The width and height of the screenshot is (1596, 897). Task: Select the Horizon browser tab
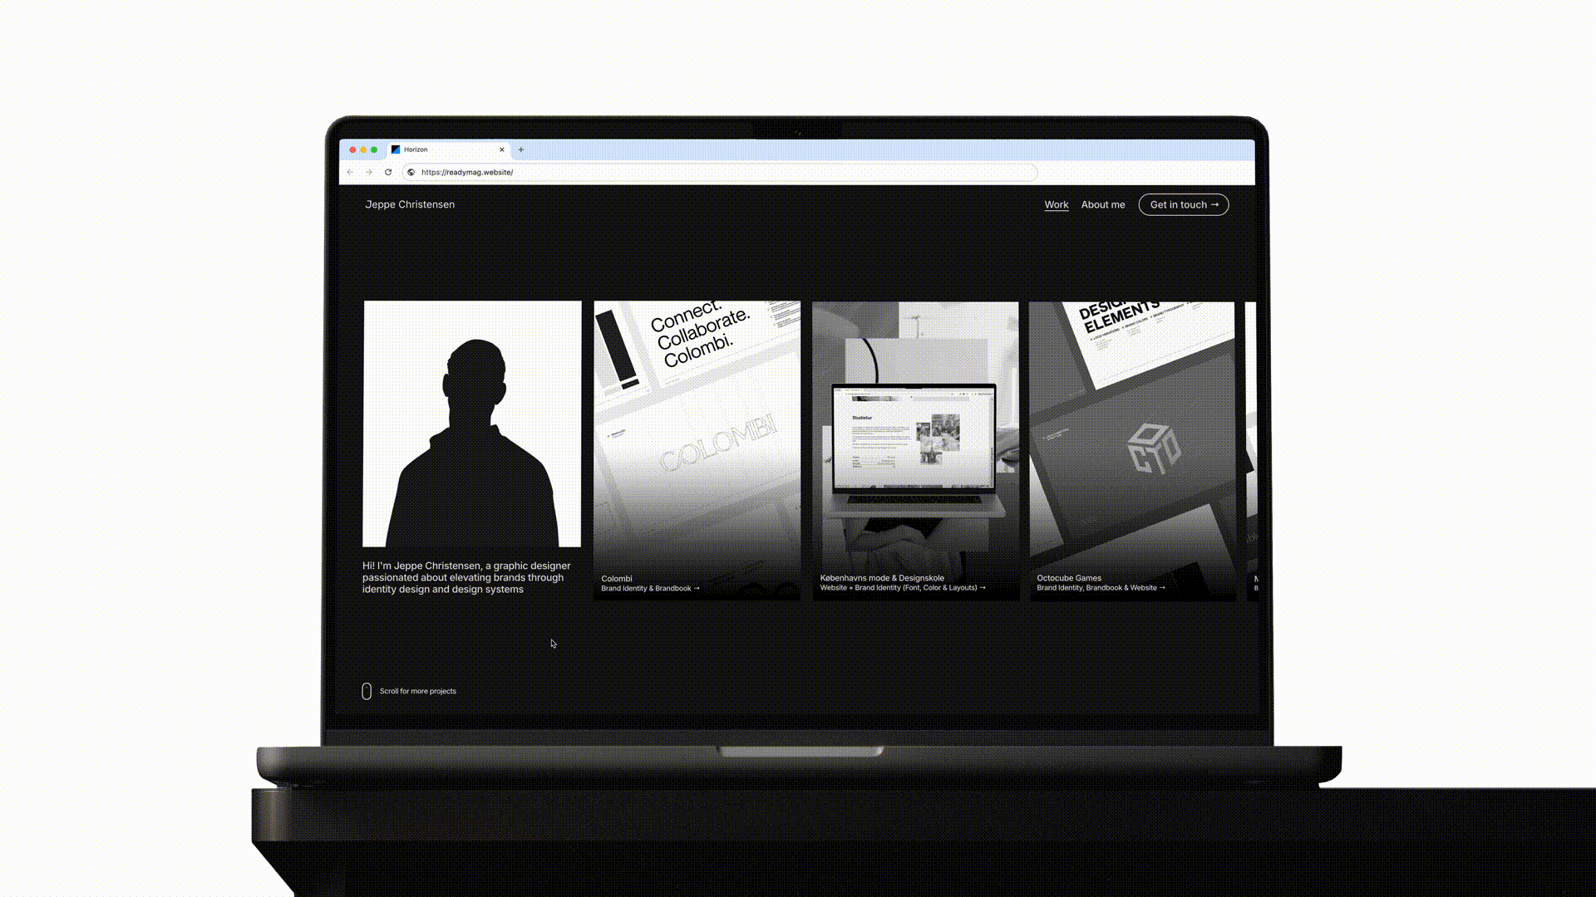point(441,149)
